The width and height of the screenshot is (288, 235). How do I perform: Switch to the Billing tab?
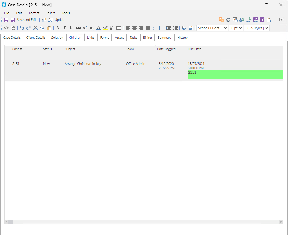point(147,38)
